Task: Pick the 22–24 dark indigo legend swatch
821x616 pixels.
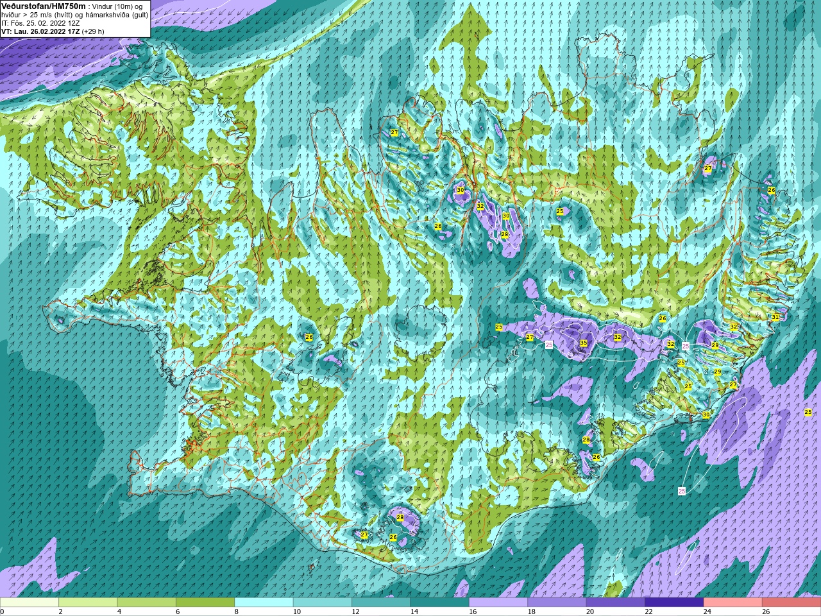Action: (674, 603)
